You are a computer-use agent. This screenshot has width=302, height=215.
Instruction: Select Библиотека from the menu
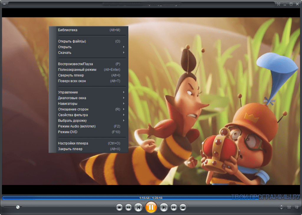(x=68, y=30)
